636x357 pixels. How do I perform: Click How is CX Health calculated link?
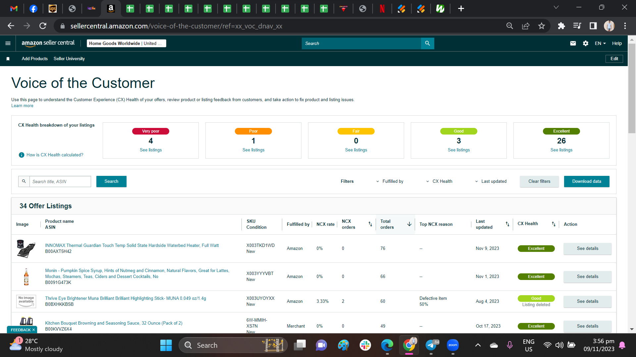[x=55, y=155]
